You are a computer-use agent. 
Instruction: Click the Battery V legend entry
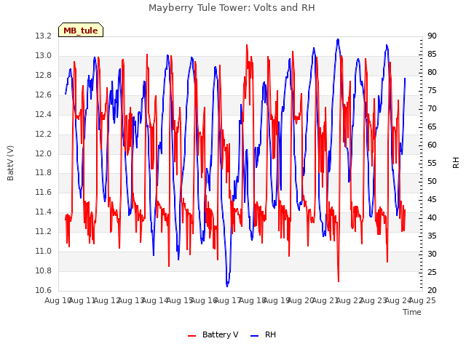tap(213, 334)
